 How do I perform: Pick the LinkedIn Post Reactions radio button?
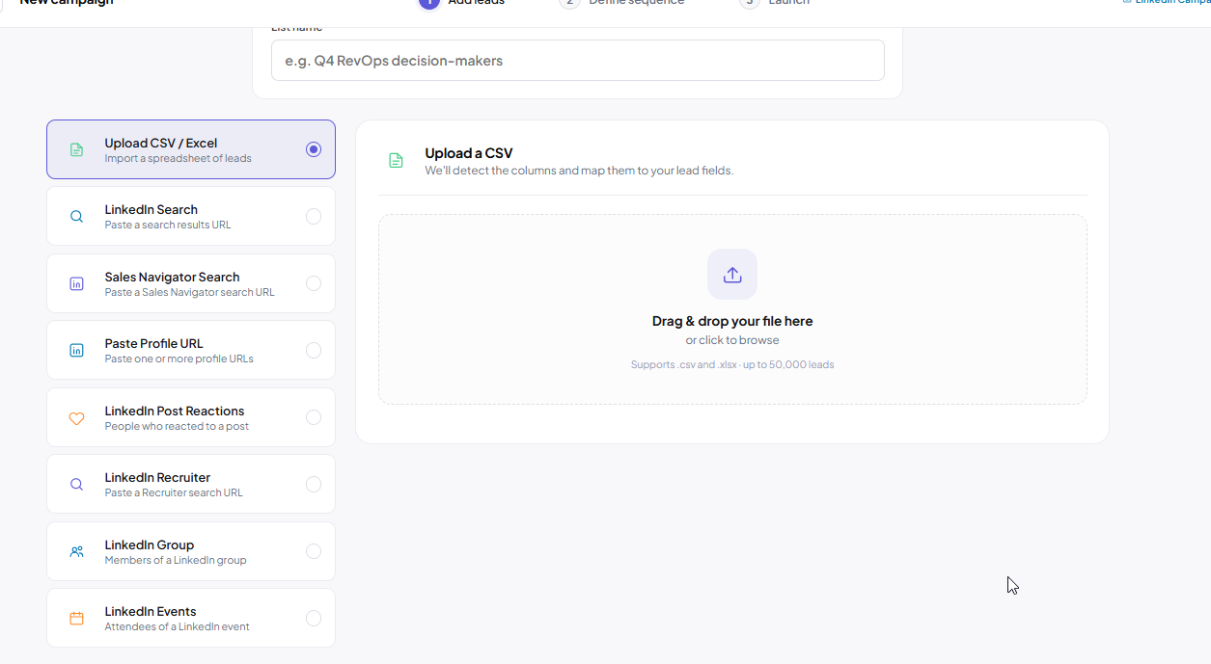(314, 417)
